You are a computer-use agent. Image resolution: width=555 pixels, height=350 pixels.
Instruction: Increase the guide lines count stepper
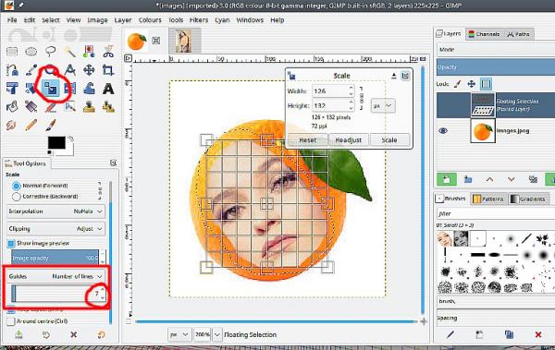[103, 290]
